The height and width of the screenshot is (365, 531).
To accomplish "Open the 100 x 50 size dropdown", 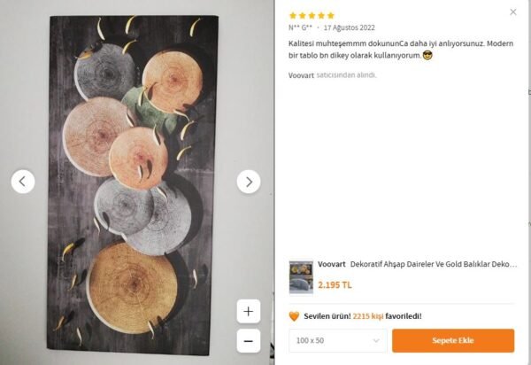I will click(338, 341).
